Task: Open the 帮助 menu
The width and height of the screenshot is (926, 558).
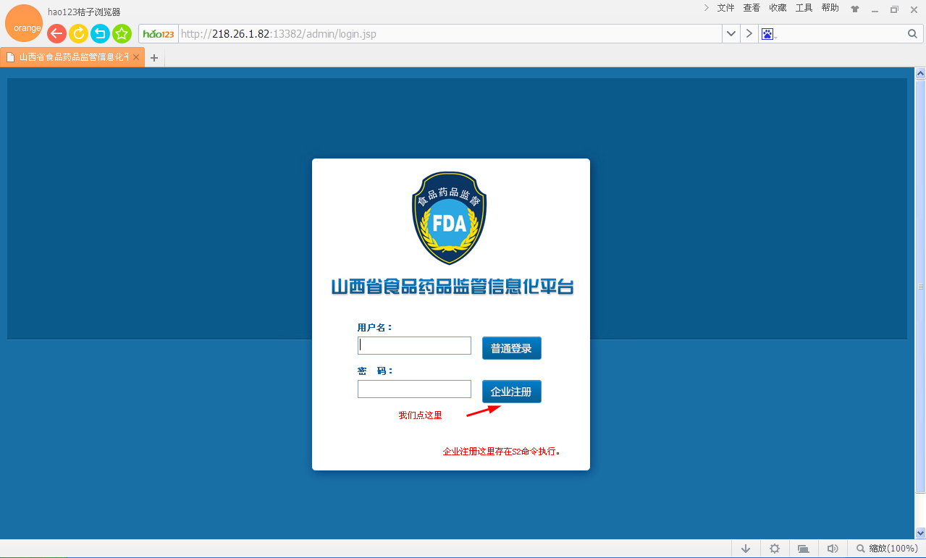Action: coord(830,8)
